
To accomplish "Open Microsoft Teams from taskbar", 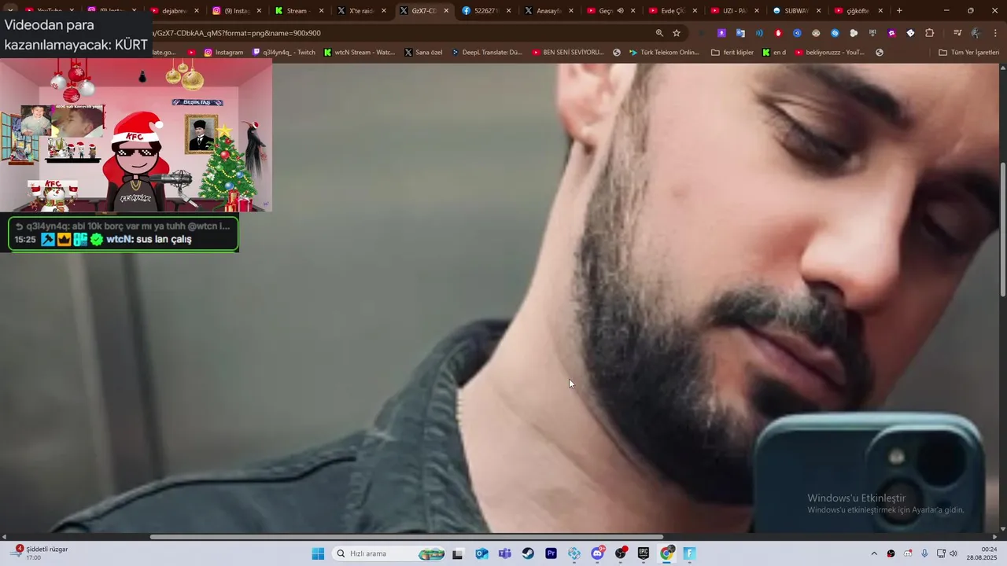I will (504, 553).
